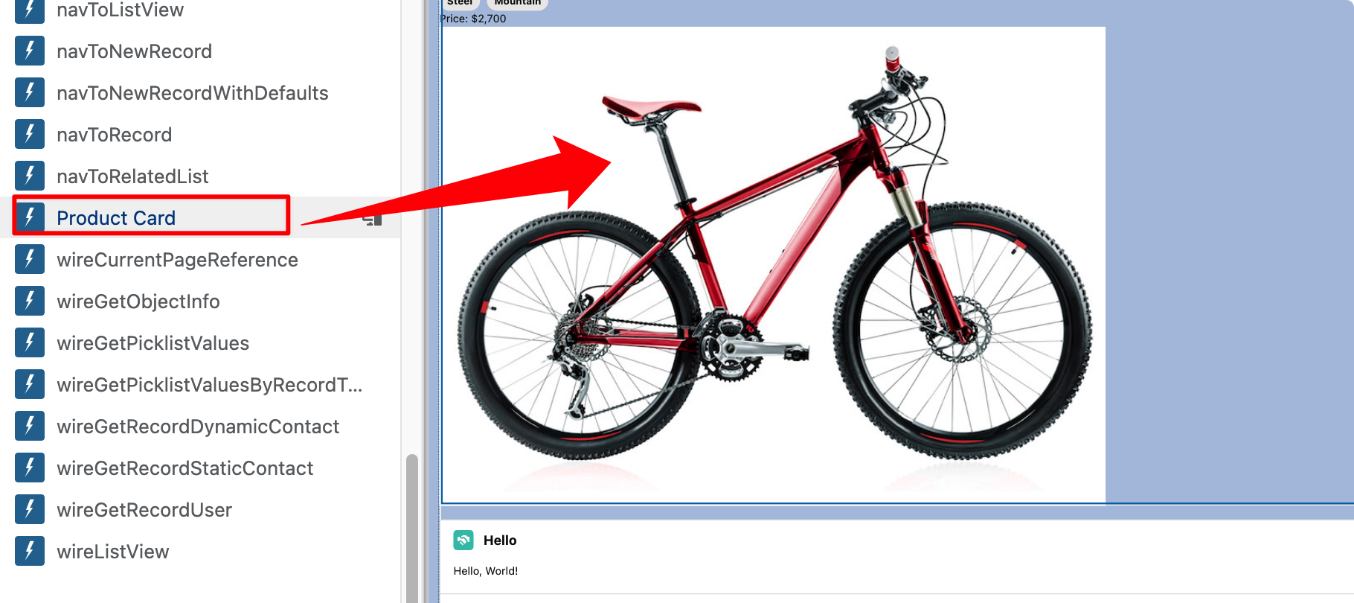Screen dimensions: 1354x603
Task: Click the lightning icon beside wireGetObjectInfo
Action: tap(30, 301)
